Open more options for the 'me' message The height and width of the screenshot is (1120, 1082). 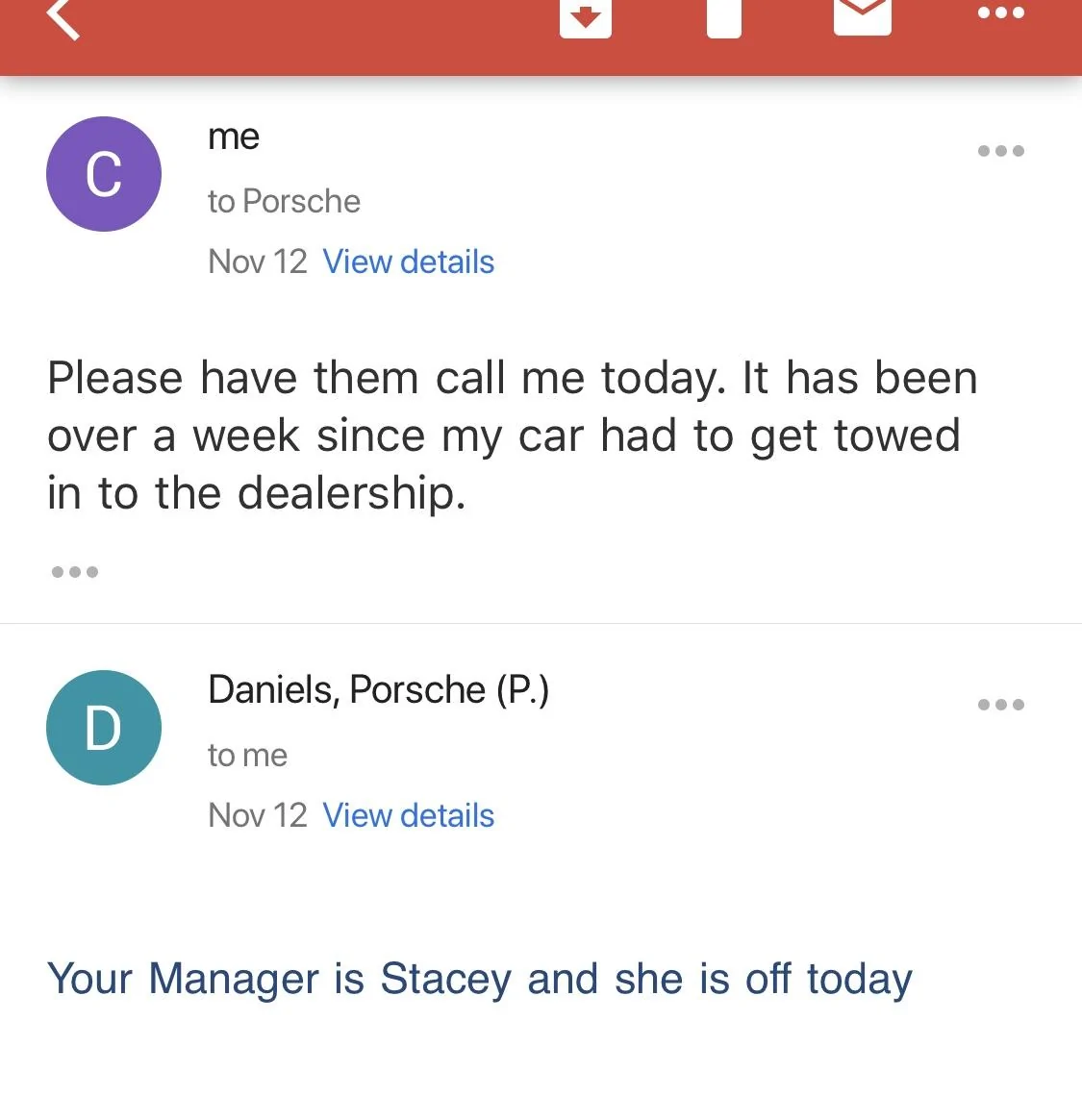point(1000,151)
